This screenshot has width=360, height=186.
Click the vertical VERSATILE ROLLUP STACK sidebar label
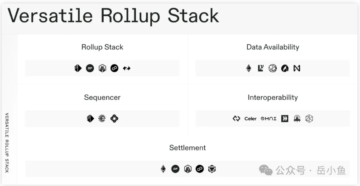click(7, 143)
